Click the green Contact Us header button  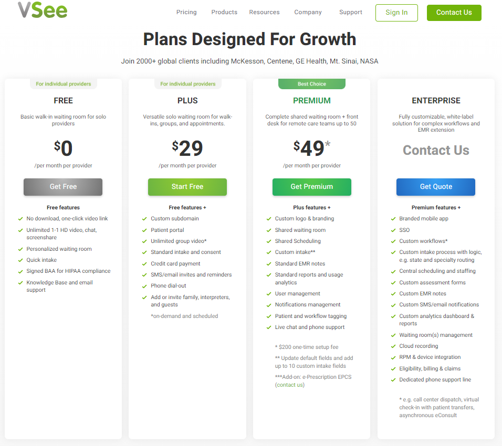454,13
